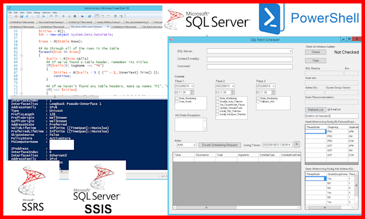Click the Clear console pane icon in ISE
365x219 pixels.
pos(43,16)
